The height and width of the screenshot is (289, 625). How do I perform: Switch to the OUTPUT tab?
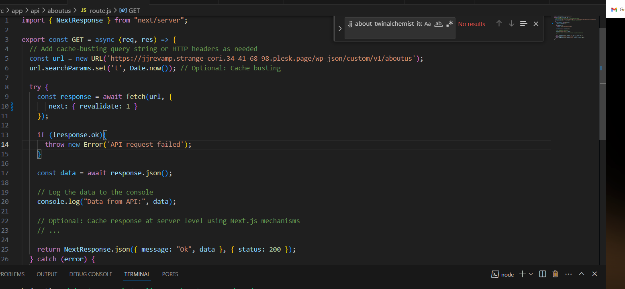(47, 274)
